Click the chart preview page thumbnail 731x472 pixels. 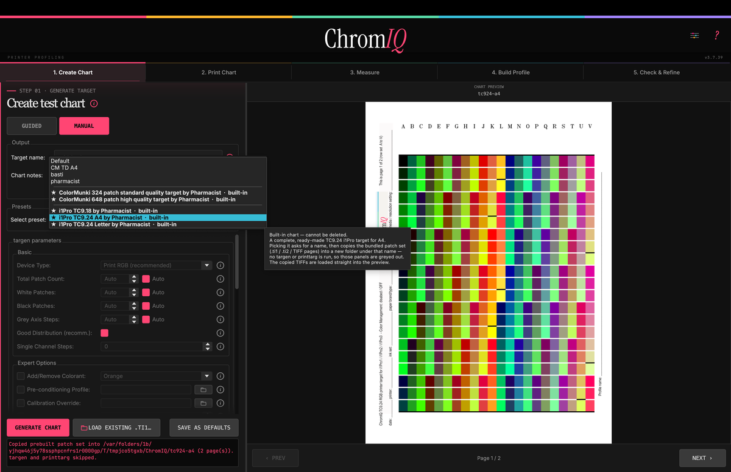[489, 272]
